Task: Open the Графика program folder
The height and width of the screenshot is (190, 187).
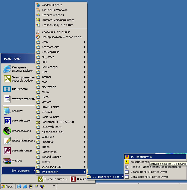Action: click(61, 142)
